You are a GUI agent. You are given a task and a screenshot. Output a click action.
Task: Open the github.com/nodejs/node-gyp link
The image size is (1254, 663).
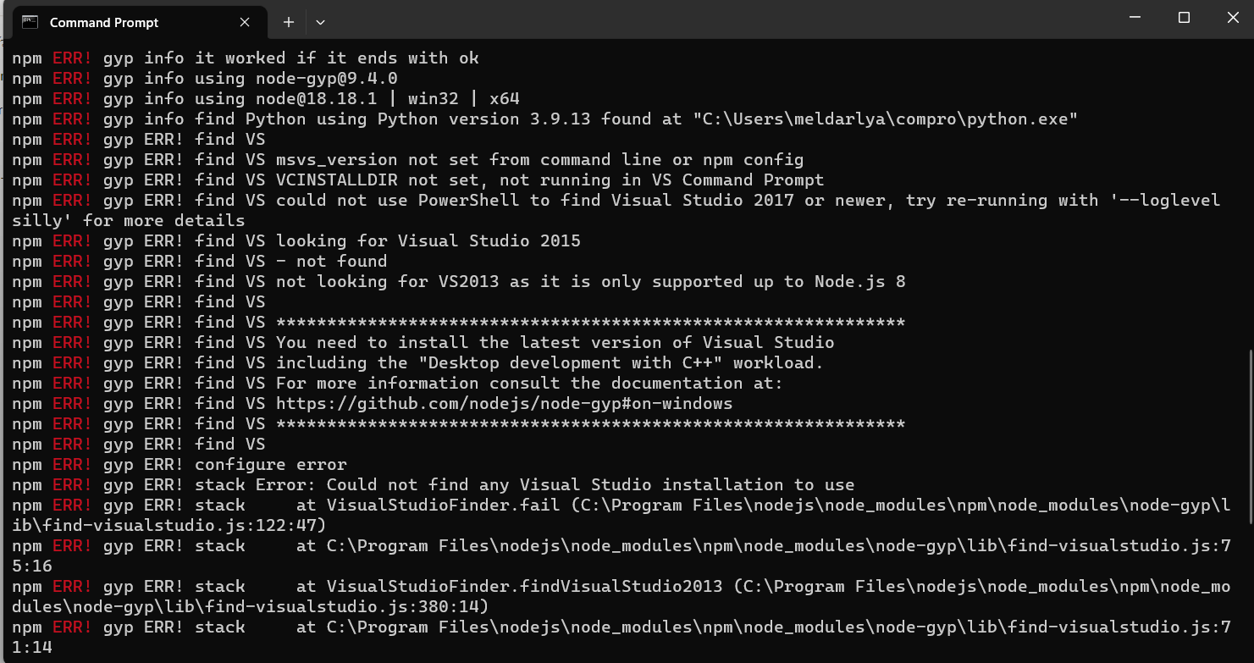(504, 403)
